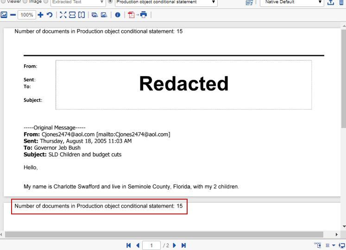Fit document to width icon

coord(72,15)
